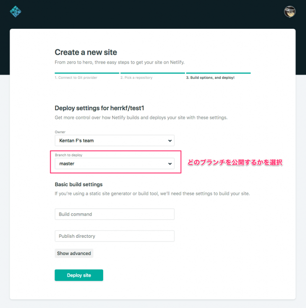Open the Kentan F's team owner dropdown

[115, 141]
